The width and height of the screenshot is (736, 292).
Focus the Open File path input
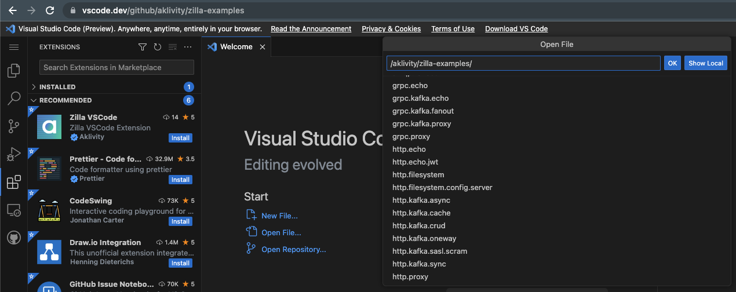tap(523, 63)
